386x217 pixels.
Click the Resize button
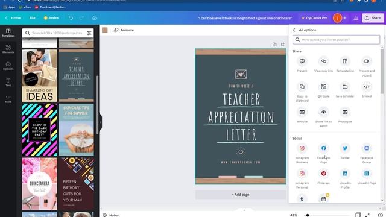pyautogui.click(x=51, y=18)
